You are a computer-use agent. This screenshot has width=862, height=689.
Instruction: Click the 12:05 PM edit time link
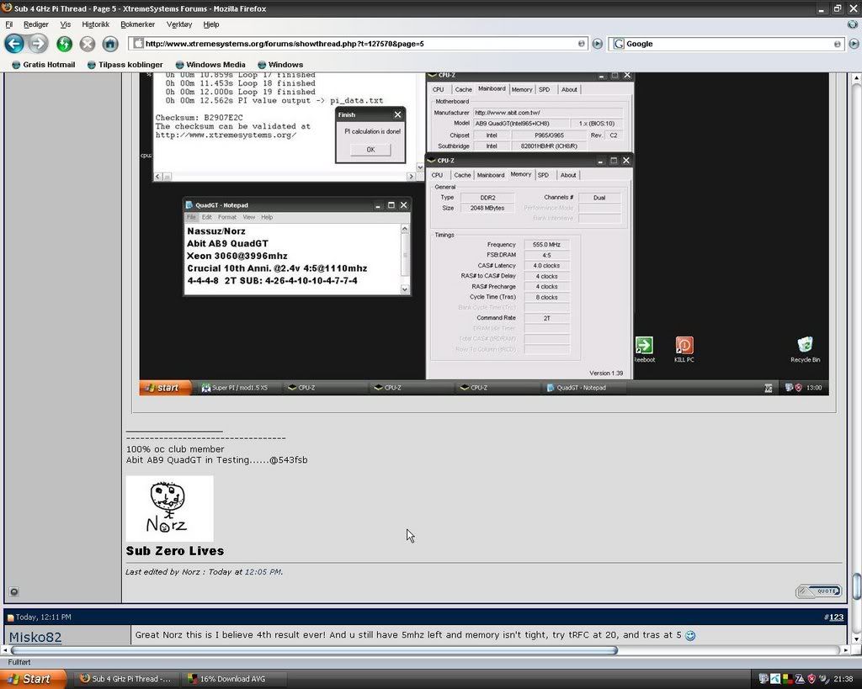[263, 572]
